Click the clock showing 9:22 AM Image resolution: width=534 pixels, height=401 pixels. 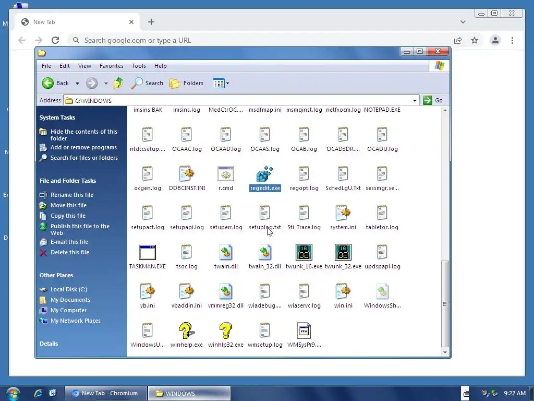coord(515,393)
